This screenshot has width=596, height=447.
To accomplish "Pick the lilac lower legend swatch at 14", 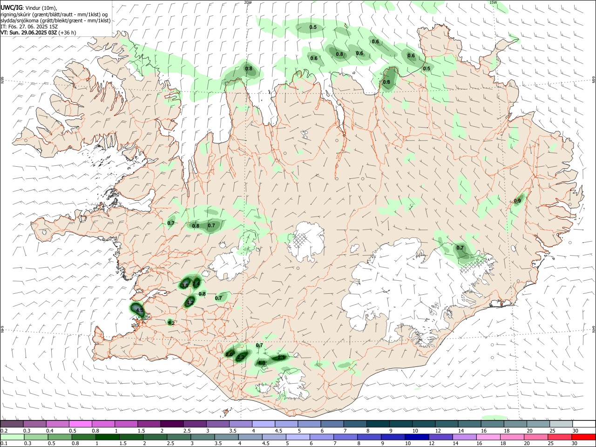I will tap(465, 437).
